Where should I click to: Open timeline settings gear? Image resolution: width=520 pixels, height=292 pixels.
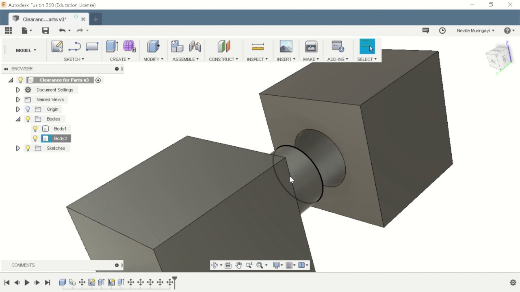513,283
